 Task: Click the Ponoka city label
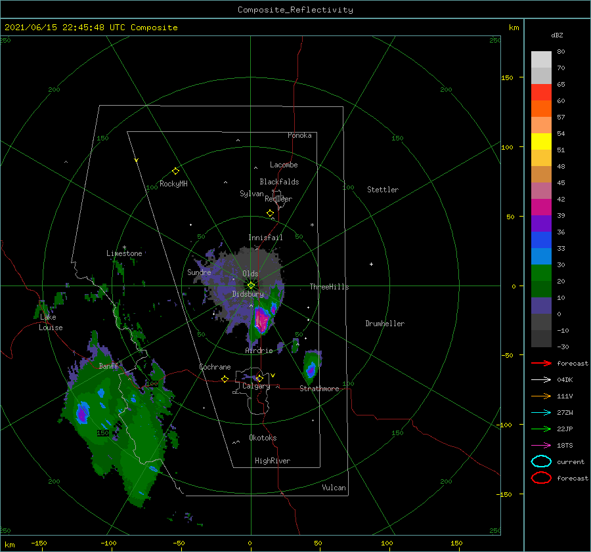click(x=299, y=135)
